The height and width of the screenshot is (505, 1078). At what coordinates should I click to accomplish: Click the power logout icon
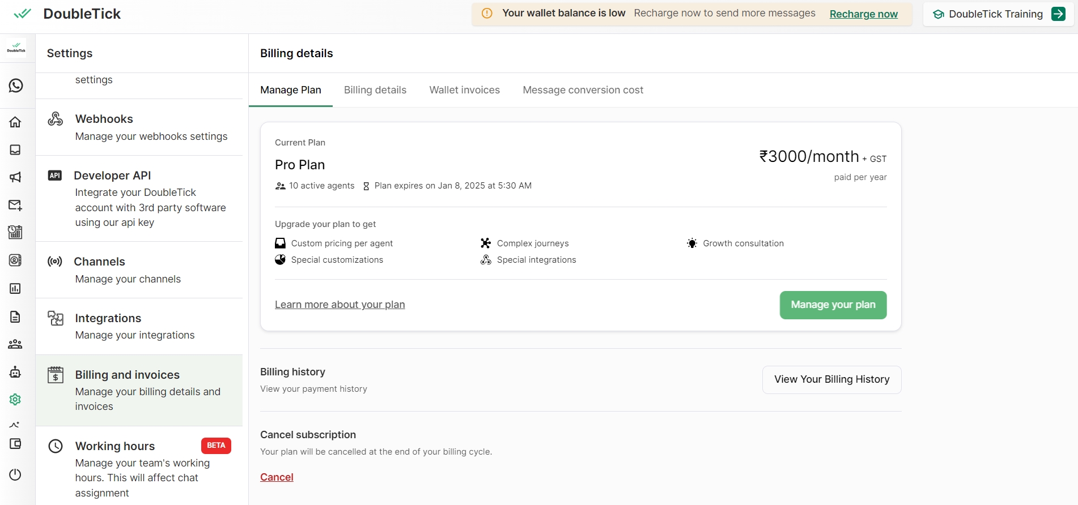pyautogui.click(x=15, y=474)
